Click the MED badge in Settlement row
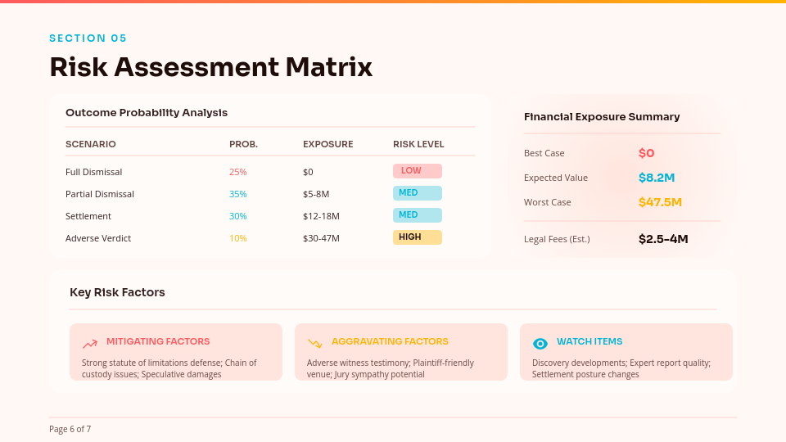This screenshot has height=442, width=786. coord(417,215)
